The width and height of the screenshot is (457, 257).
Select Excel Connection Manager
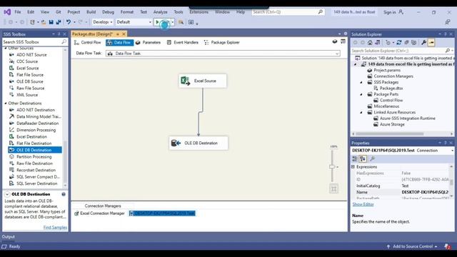point(99,213)
